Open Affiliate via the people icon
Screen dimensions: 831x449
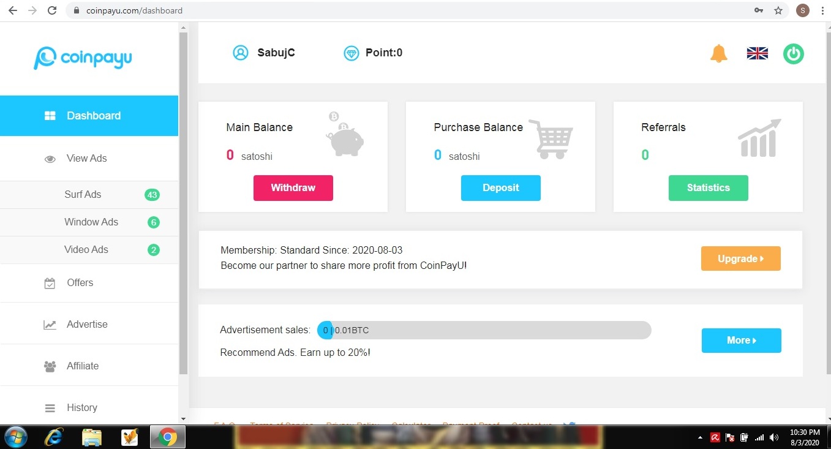coord(50,366)
